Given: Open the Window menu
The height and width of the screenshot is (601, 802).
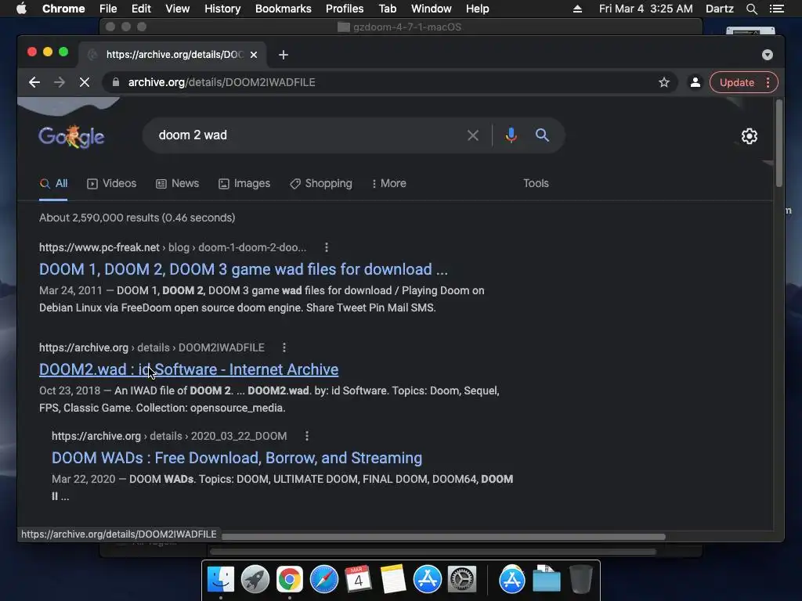Looking at the screenshot, I should click(432, 9).
